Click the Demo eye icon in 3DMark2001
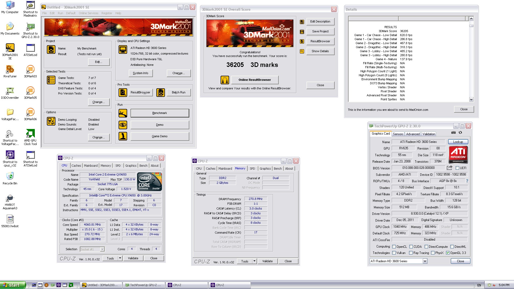514x289 pixels. point(123,125)
